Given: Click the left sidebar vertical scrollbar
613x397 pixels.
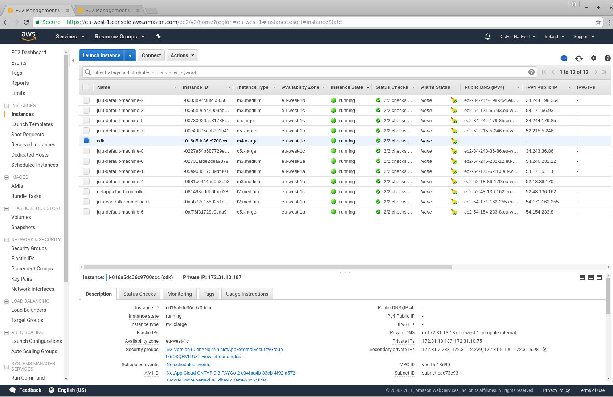Looking at the screenshot, I should (x=66, y=168).
